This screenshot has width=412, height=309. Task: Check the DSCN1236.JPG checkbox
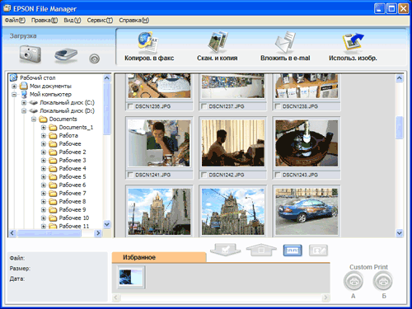(x=130, y=106)
